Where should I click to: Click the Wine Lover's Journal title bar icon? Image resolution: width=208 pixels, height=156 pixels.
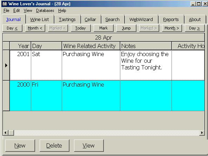[x=5, y=4]
